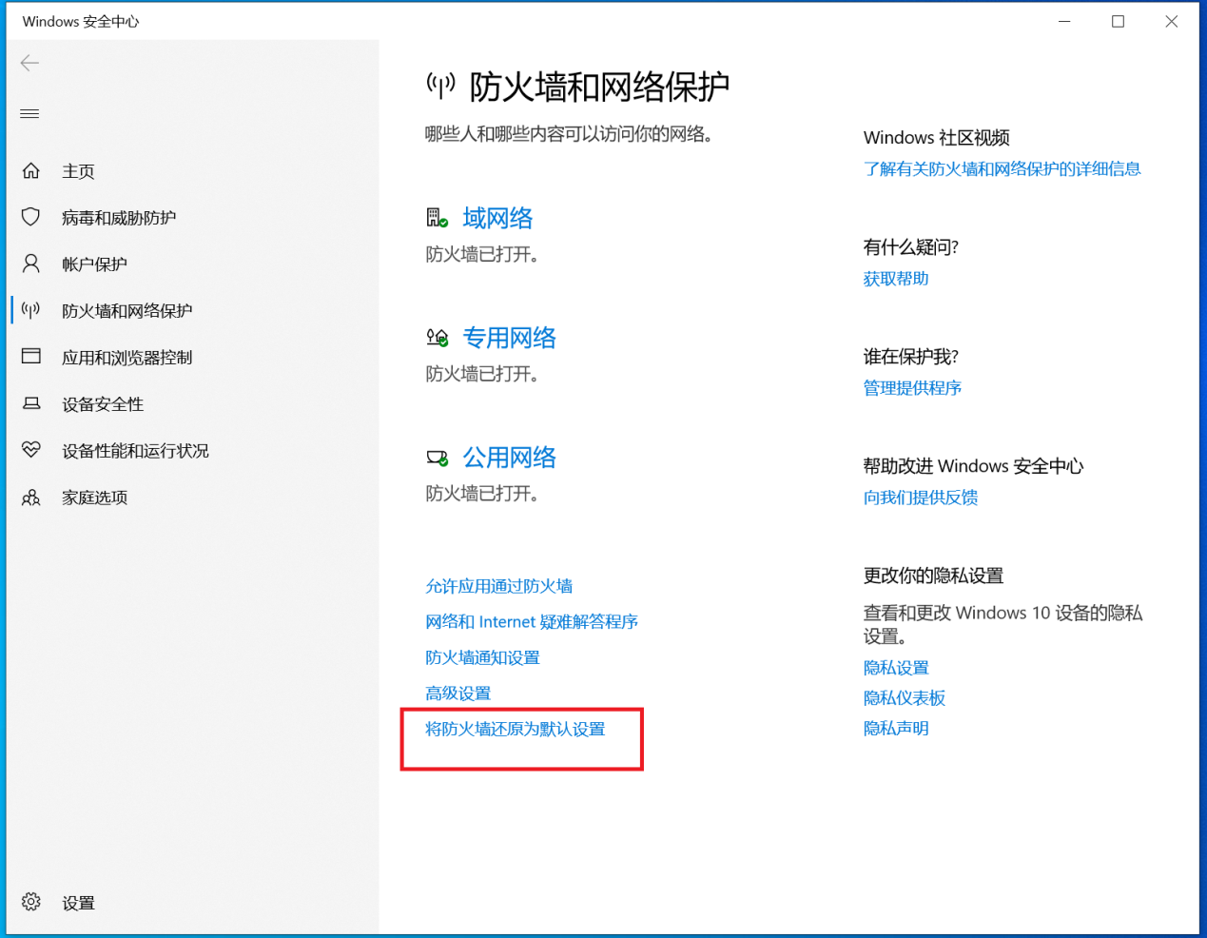The width and height of the screenshot is (1207, 938).
Task: Select 防火墙和网络保护 in sidebar
Action: pos(127,311)
